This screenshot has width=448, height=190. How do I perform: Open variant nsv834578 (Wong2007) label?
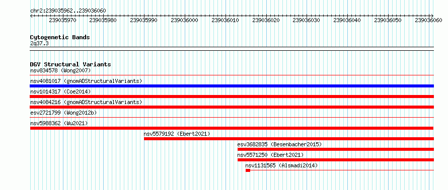pos(60,70)
